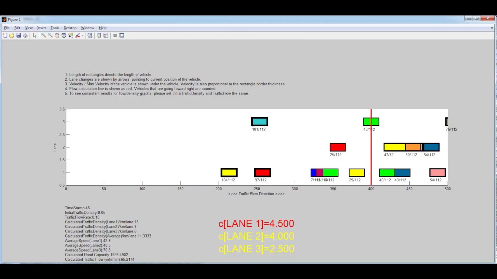
Task: Click the dark blue lane 1 vehicle labeled 43/112
Action: [x=403, y=172]
